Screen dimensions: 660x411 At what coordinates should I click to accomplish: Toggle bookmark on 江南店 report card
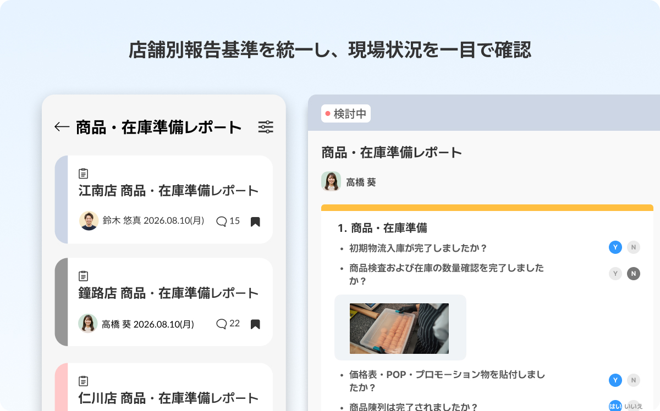[x=255, y=221]
